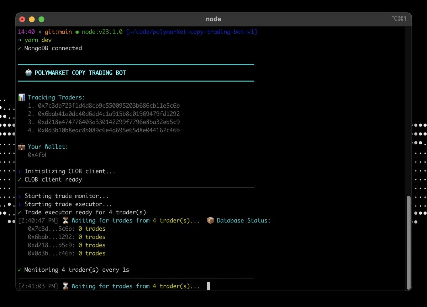
Task: Click trader address 0x0d3b10b8eac8b089c6e4...
Action: tap(109, 130)
